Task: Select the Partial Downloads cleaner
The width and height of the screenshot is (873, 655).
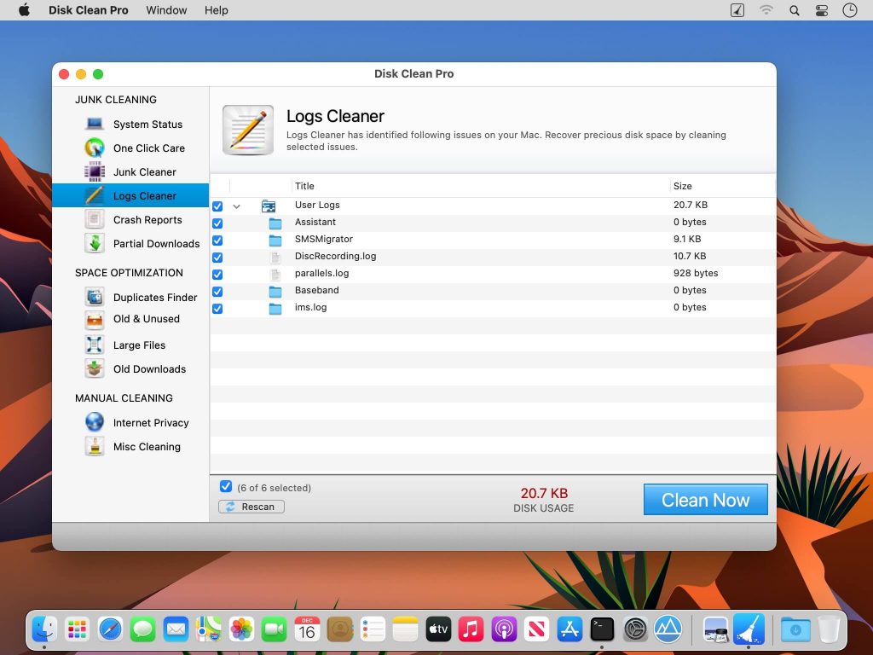Action: click(155, 243)
